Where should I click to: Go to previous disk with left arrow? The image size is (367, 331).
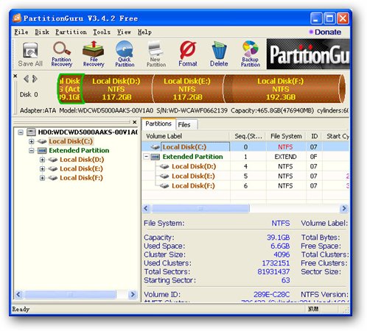pos(26,79)
